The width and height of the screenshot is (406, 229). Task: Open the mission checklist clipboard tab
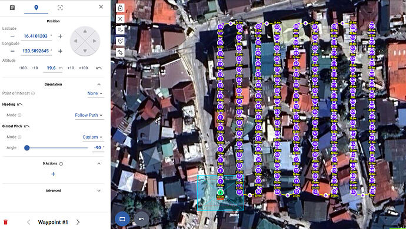12,8
